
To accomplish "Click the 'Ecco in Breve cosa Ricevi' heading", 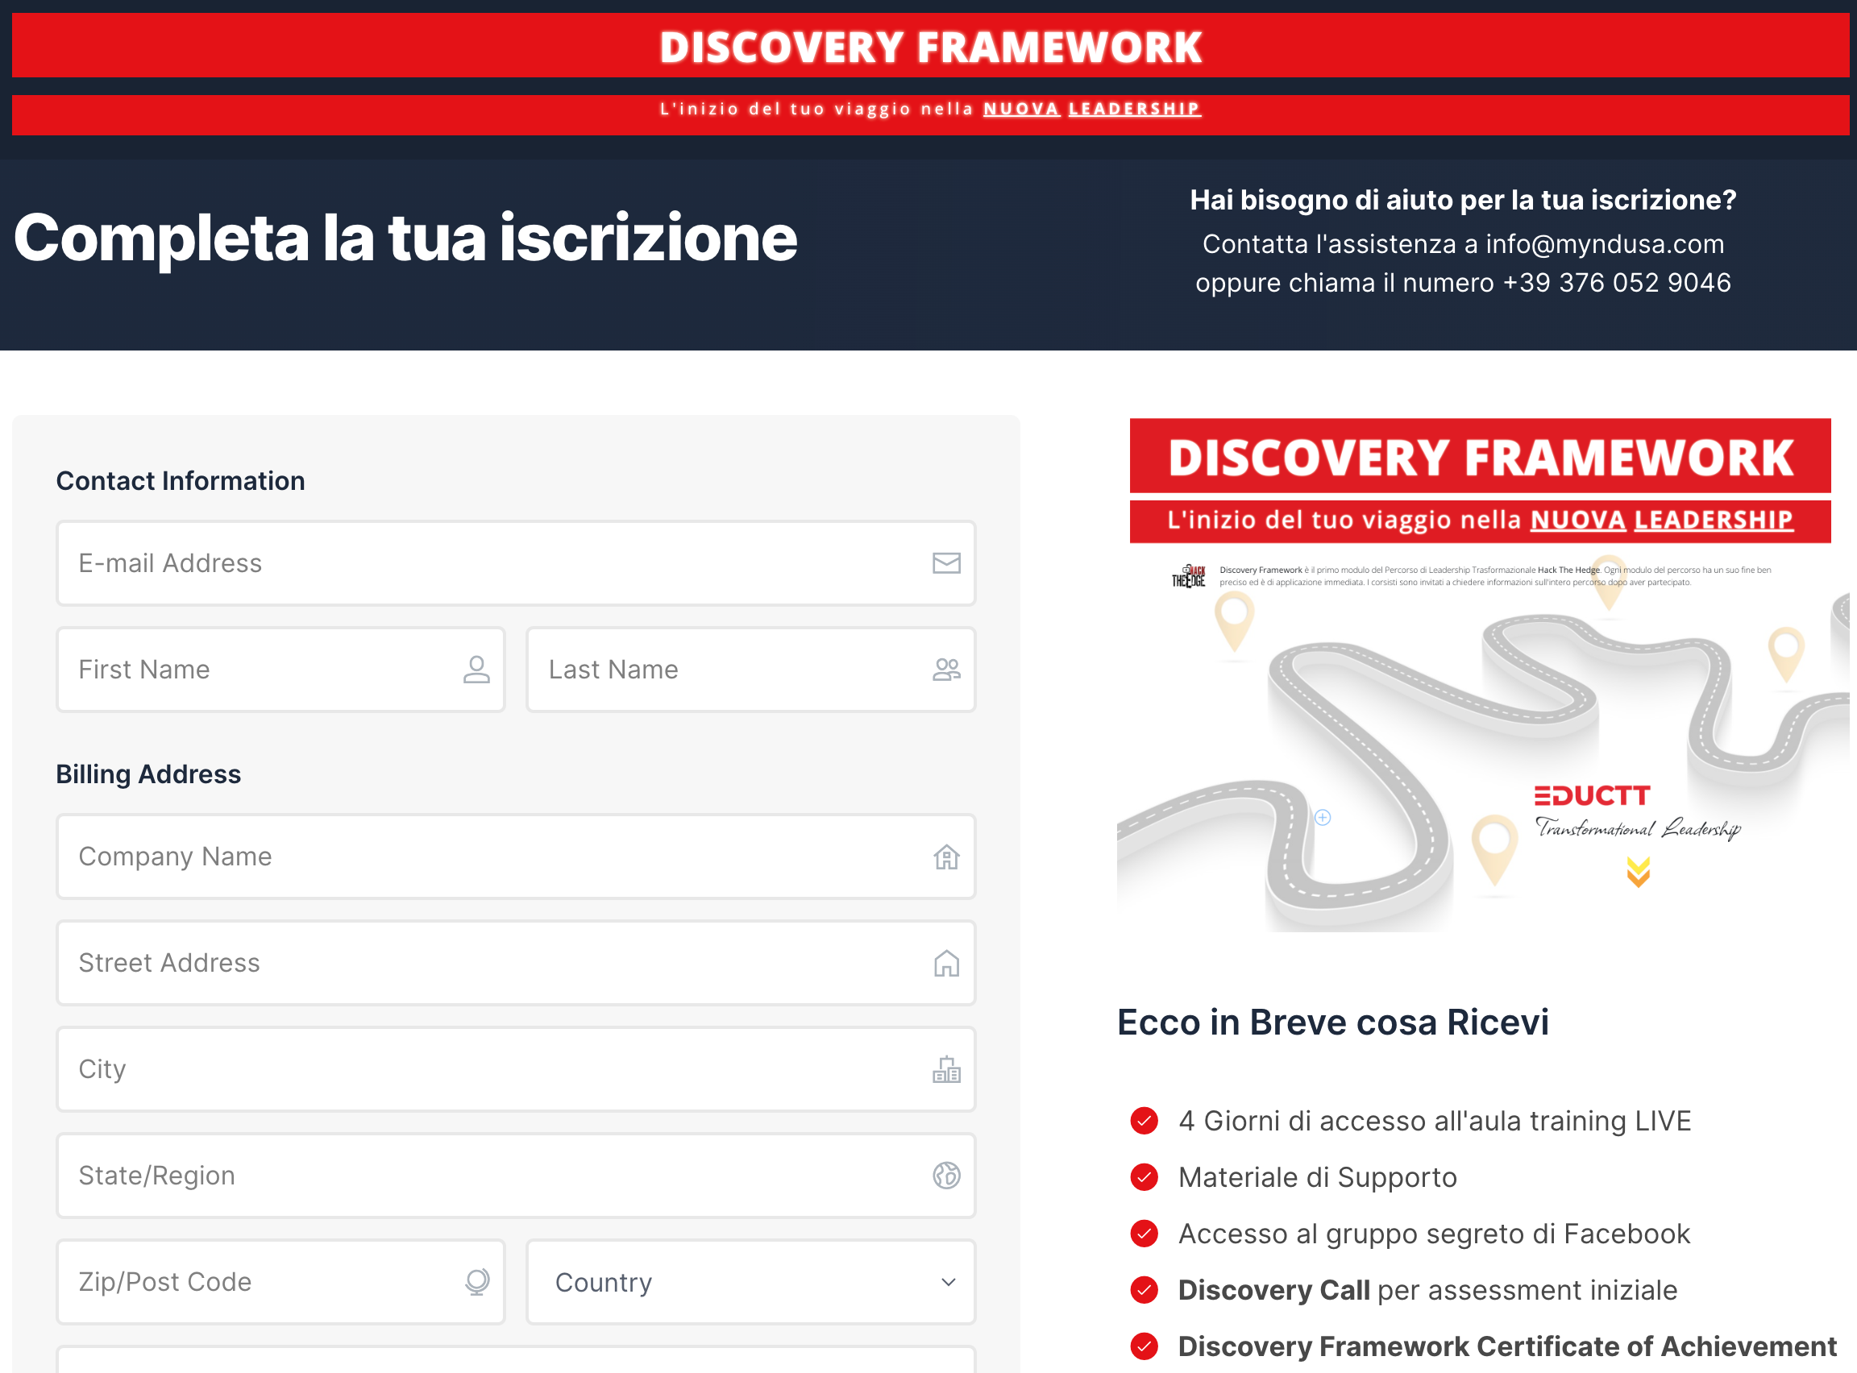I will (x=1333, y=1023).
